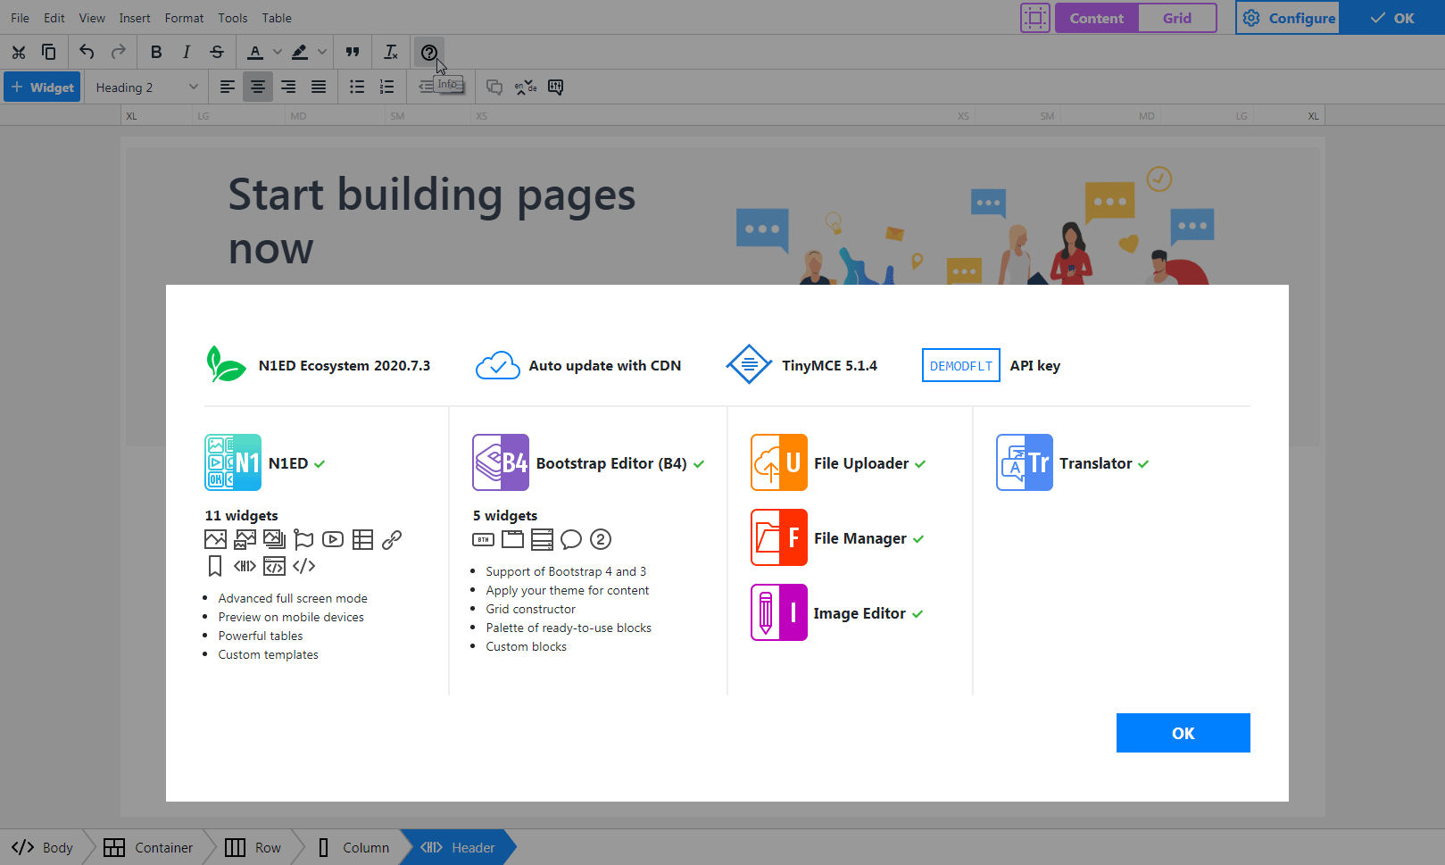Select Body in breadcrumb bar

[x=42, y=848]
